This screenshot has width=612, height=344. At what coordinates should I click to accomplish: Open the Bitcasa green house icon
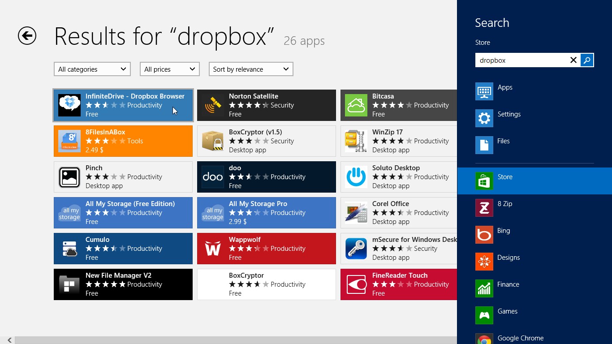click(x=356, y=105)
